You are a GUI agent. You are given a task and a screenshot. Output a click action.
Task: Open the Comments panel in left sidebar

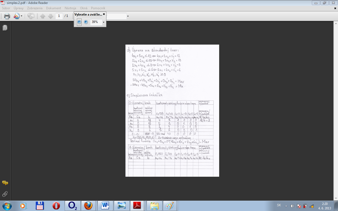[5, 183]
